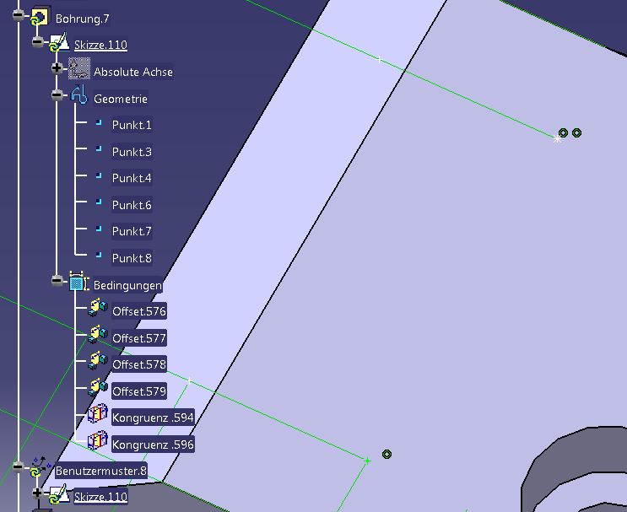This screenshot has height=512, width=627.
Task: Click the Geometrie node icon
Action: pyautogui.click(x=78, y=95)
